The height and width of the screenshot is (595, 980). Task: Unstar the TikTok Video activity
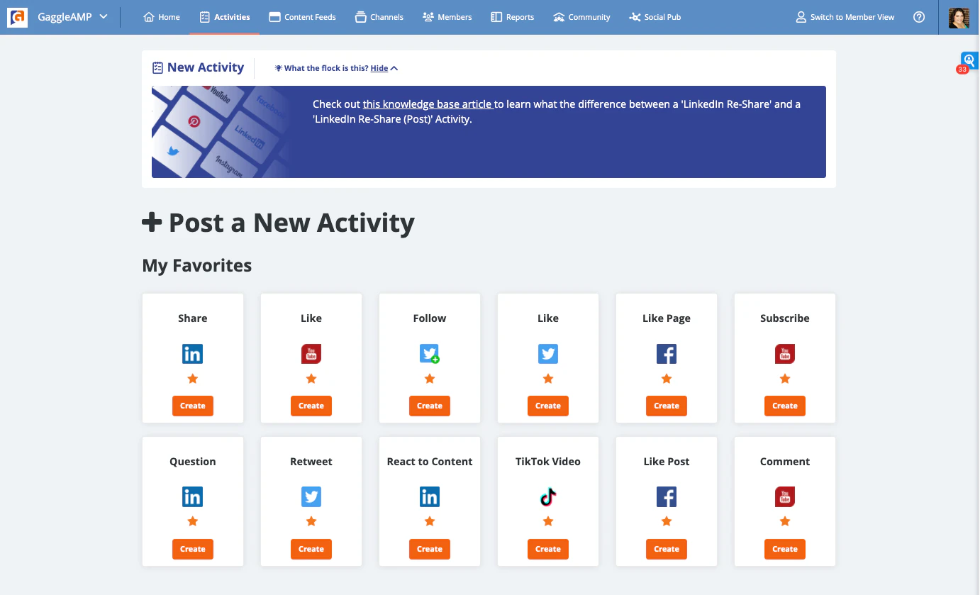pyautogui.click(x=547, y=521)
